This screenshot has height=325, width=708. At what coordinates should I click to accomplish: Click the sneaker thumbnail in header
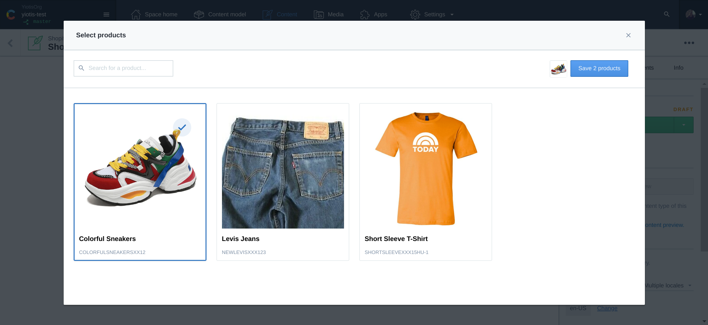558,69
